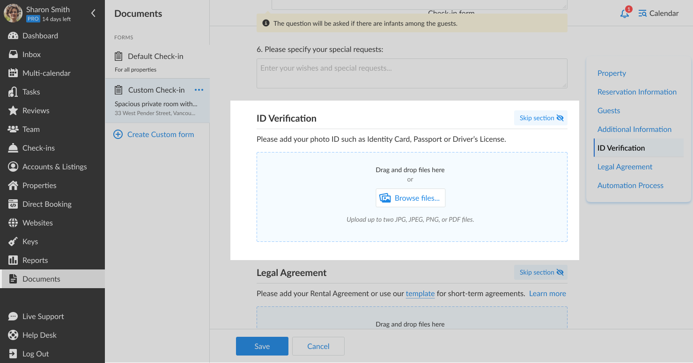
Task: Jump to the Automation Process section
Action: click(x=630, y=185)
